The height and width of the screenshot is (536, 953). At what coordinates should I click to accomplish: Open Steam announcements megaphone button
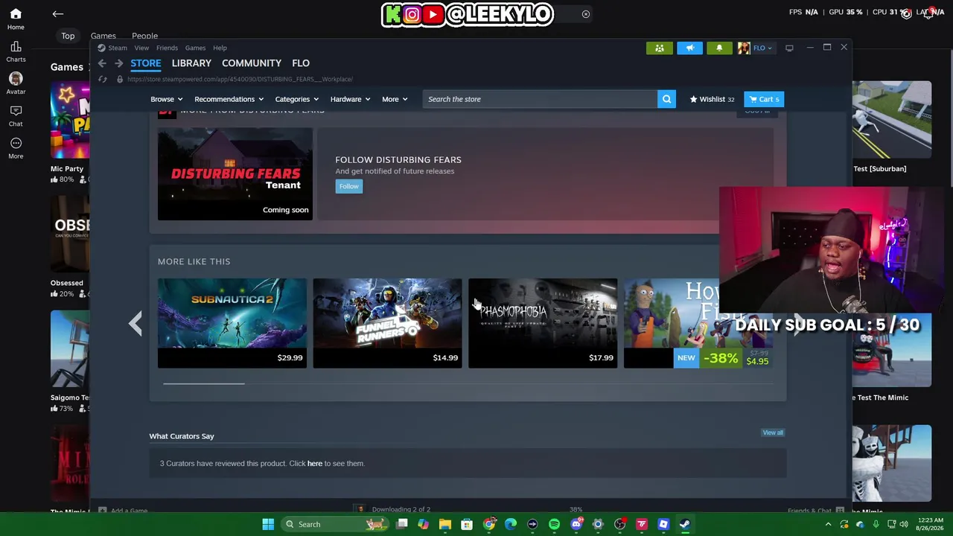pyautogui.click(x=689, y=48)
